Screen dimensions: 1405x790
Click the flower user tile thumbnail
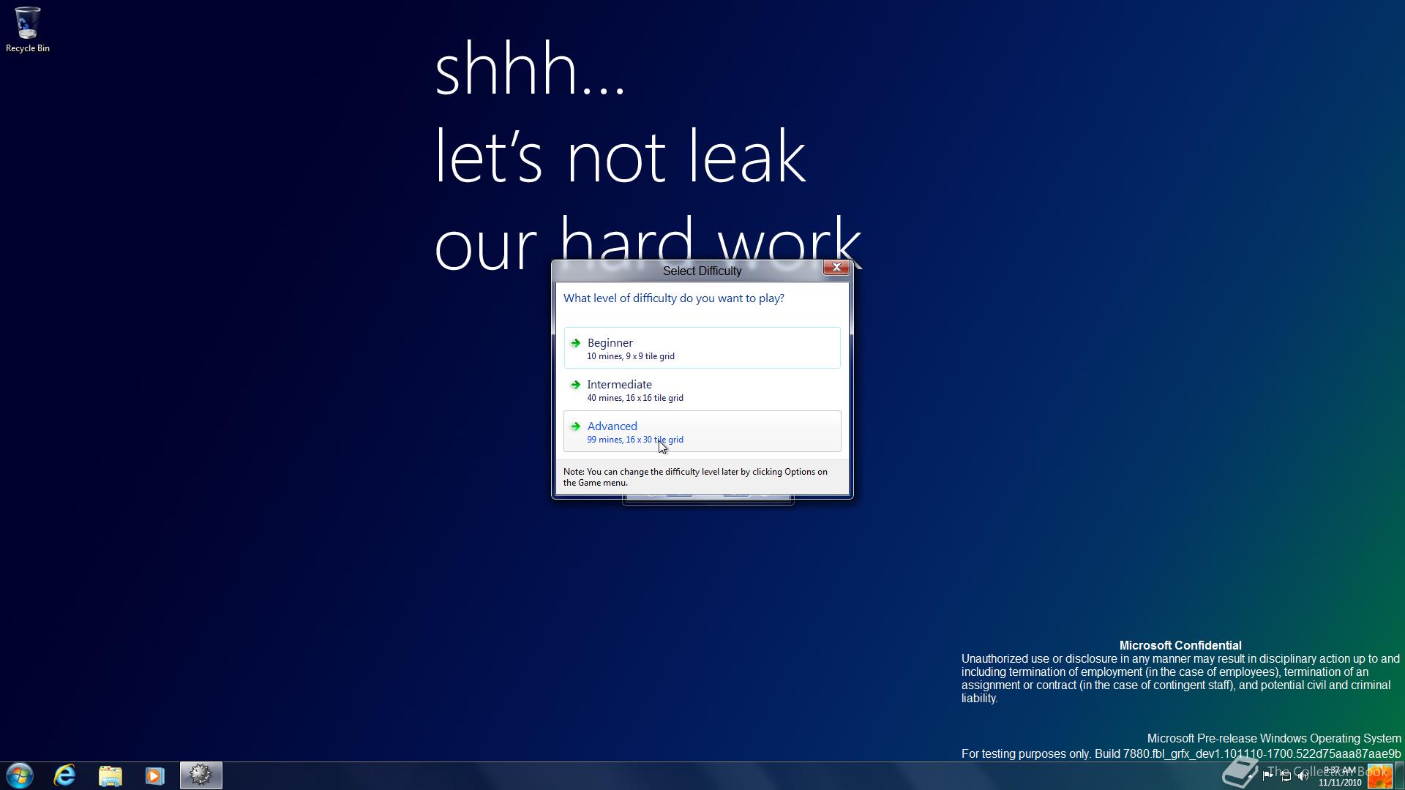[1379, 776]
